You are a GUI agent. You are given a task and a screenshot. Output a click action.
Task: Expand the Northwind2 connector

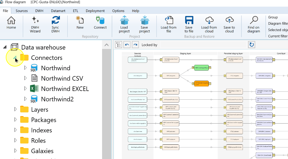click(25, 99)
